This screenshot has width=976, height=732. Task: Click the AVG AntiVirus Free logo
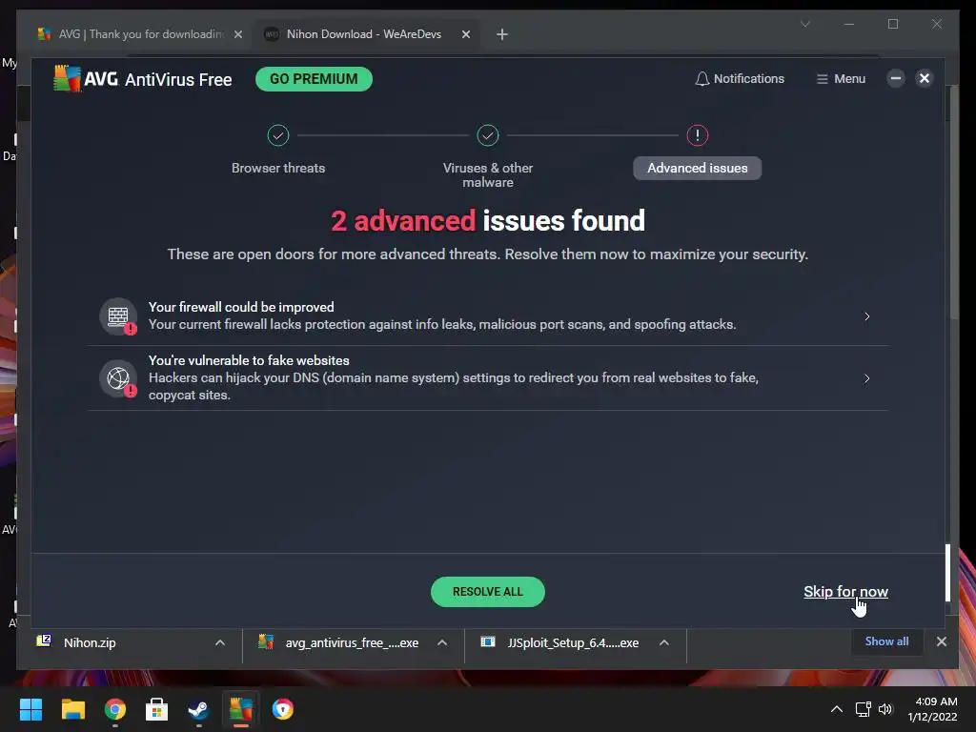[143, 79]
